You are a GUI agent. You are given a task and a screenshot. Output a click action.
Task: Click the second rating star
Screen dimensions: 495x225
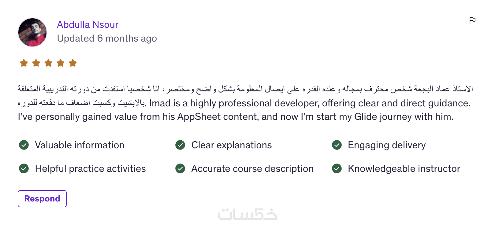click(x=36, y=63)
